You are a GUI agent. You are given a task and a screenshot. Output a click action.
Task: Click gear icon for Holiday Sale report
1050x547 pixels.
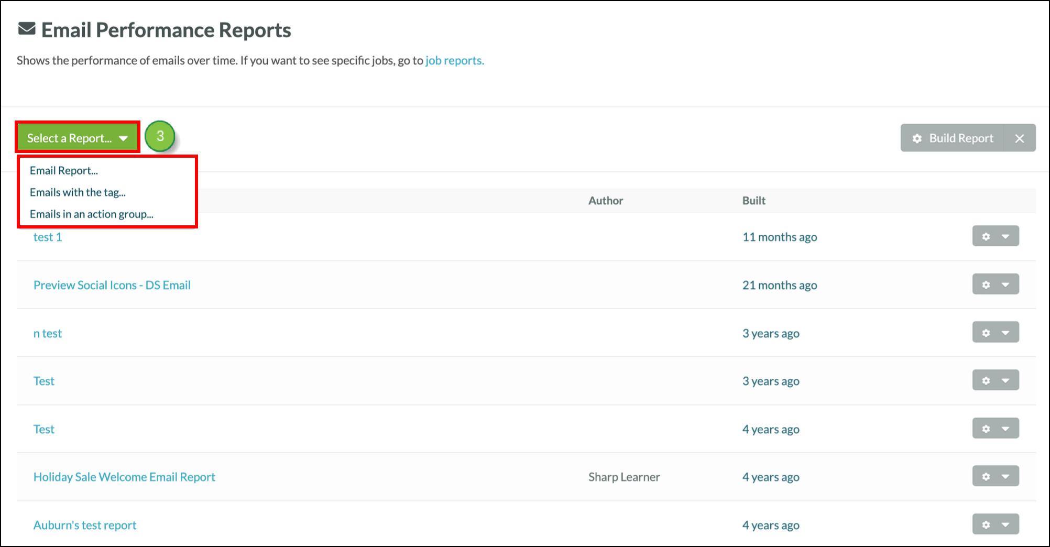(x=986, y=476)
